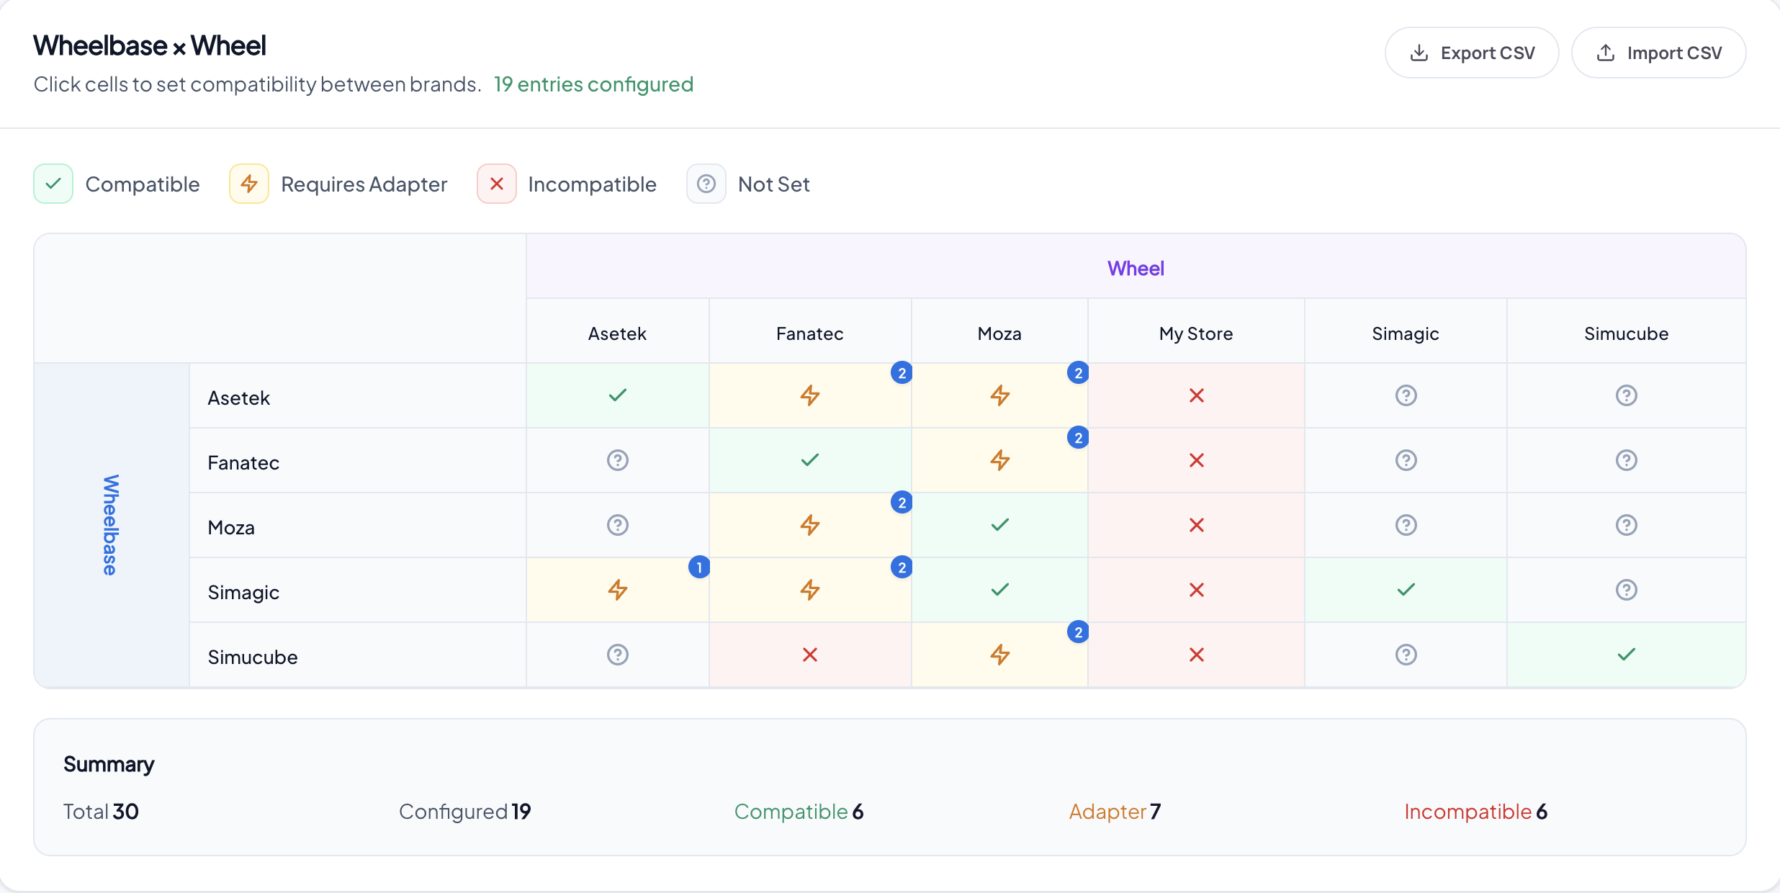Open Simagic wheelbase, Fanatec wheel adapter cell
Screen dimensions: 1780x893
pyautogui.click(x=810, y=590)
